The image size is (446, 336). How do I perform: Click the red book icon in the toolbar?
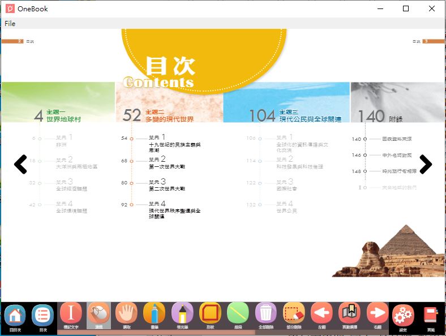coord(431,315)
